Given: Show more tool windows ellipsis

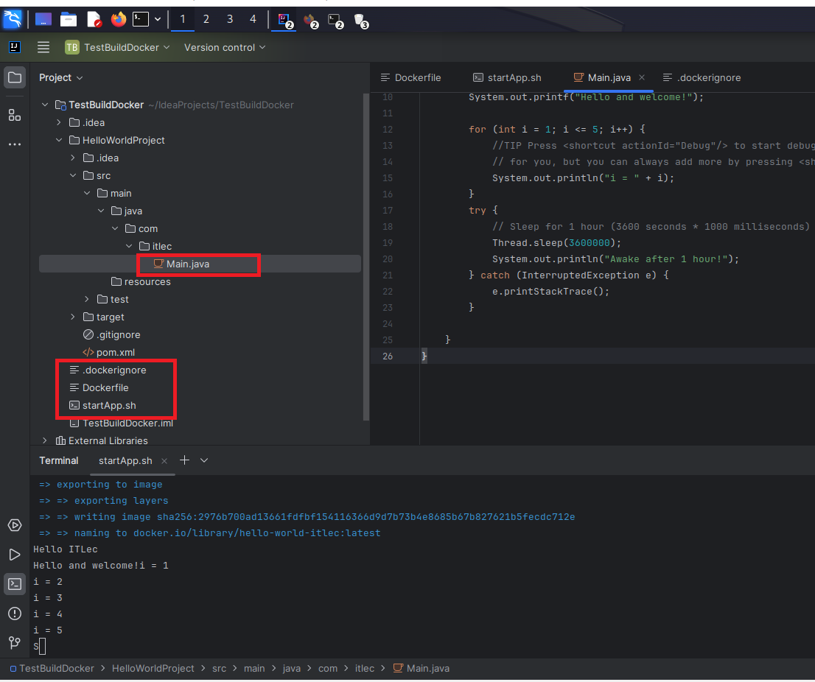Looking at the screenshot, I should point(15,144).
